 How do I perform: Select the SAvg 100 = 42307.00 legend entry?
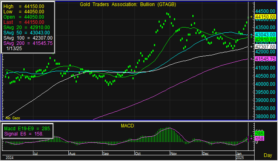pyautogui.click(x=28, y=38)
